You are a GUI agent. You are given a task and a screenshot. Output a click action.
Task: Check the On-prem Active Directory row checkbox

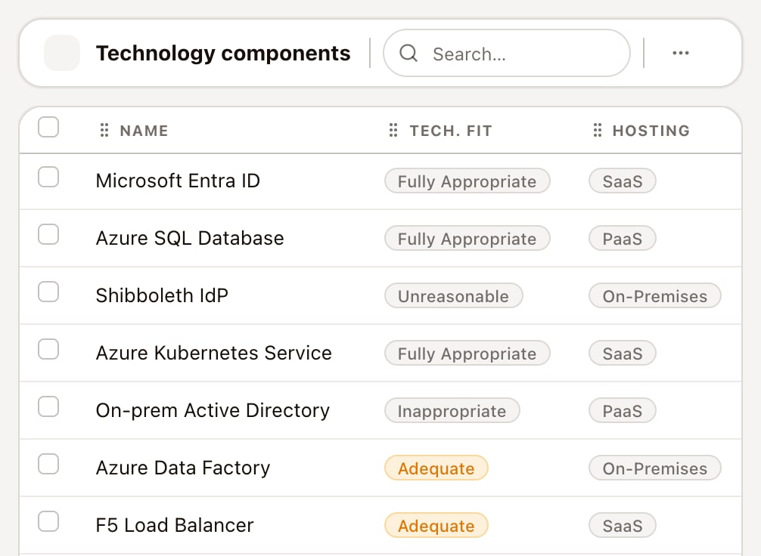pos(48,406)
